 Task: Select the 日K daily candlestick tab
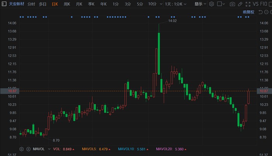tap(55, 4)
